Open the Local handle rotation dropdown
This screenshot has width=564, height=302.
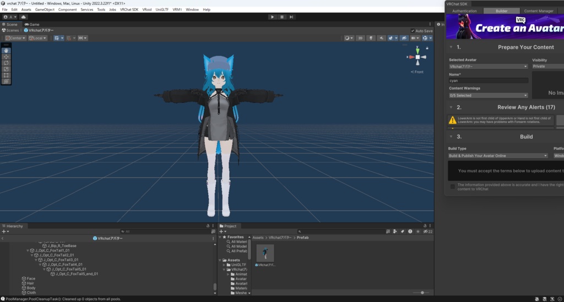(x=37, y=38)
